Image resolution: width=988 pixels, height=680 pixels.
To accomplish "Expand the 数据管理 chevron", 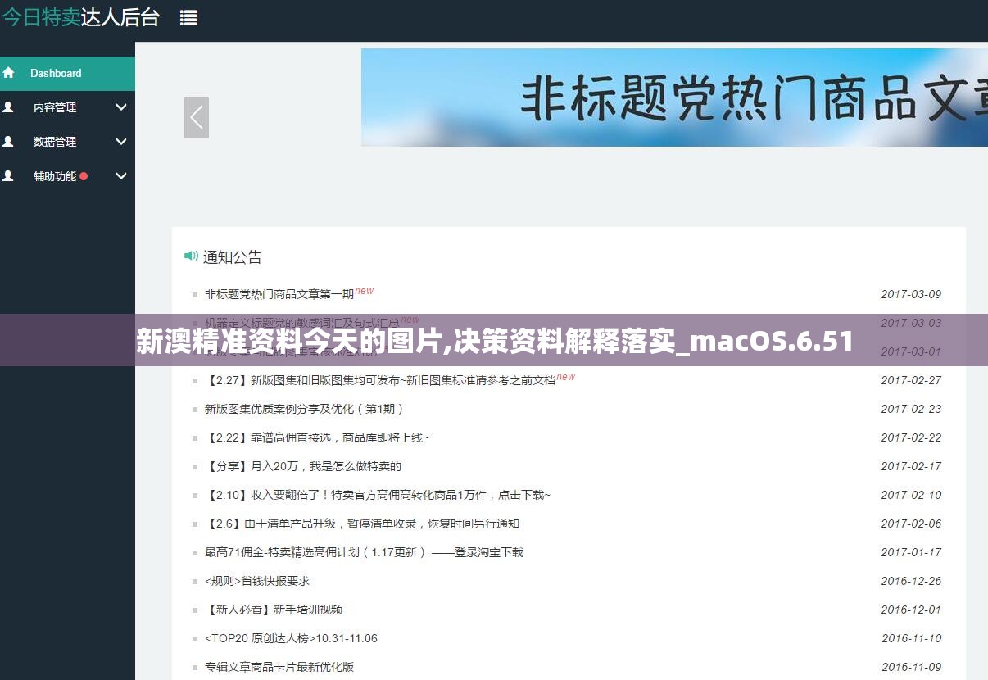I will (x=121, y=142).
